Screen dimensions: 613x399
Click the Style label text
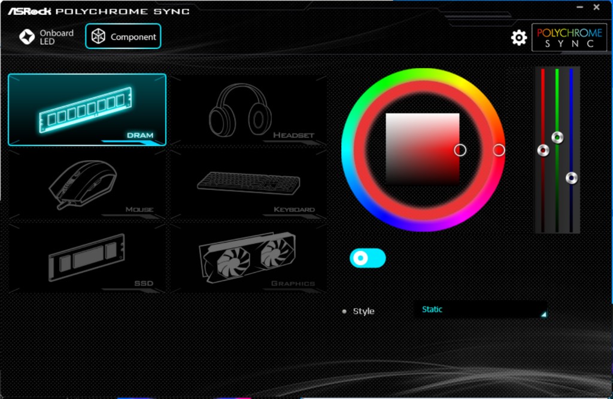(x=363, y=311)
